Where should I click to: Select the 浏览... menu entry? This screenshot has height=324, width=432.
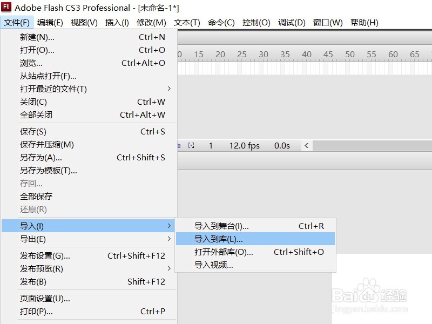tap(89, 63)
